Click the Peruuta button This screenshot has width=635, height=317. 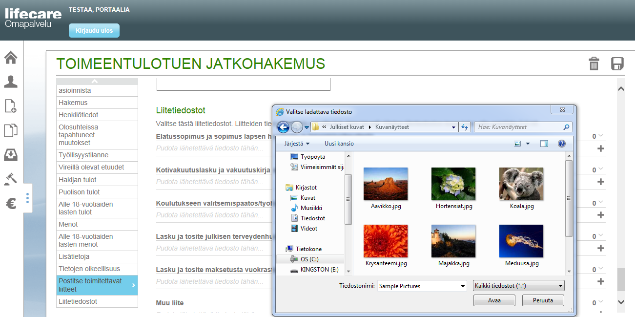pyautogui.click(x=543, y=300)
